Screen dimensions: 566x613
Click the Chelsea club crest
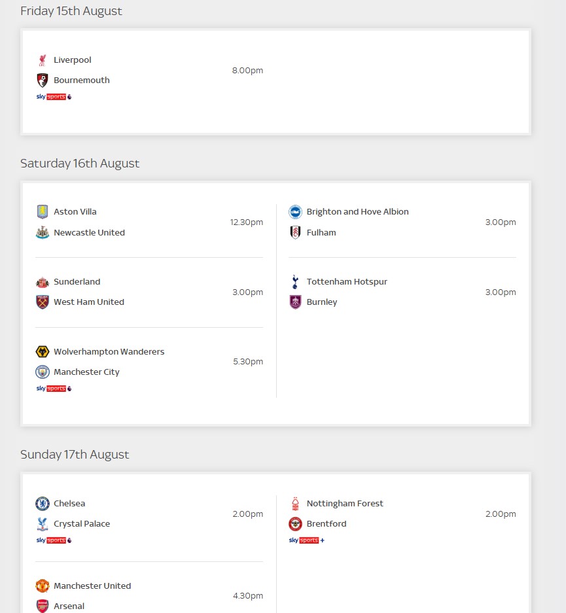pos(43,504)
